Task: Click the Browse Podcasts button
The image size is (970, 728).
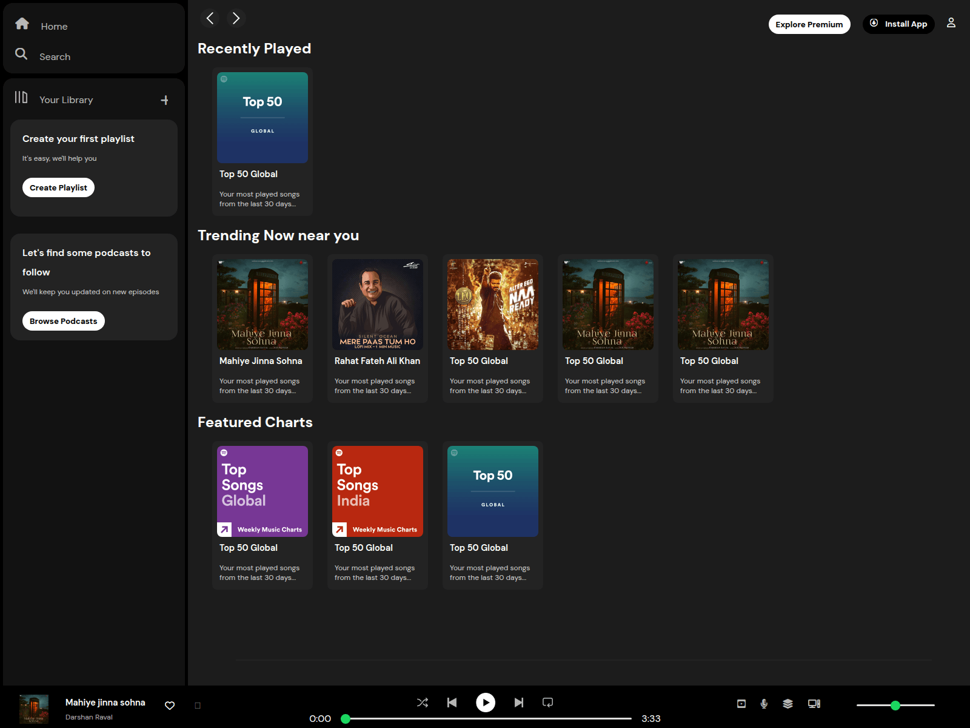Action: pos(64,321)
